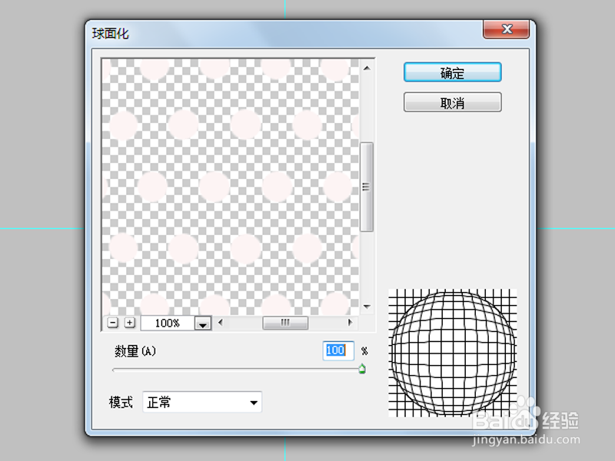The height and width of the screenshot is (461, 615).
Task: Close the 球面化 dialog
Action: click(x=507, y=29)
